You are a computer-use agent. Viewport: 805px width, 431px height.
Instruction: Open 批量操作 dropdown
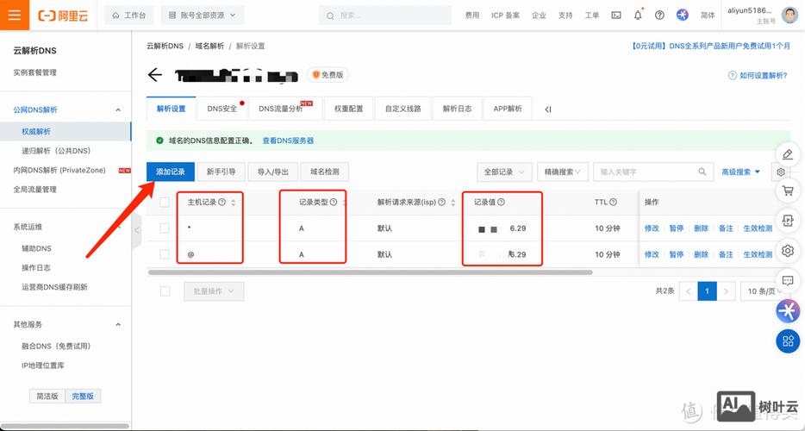214,291
